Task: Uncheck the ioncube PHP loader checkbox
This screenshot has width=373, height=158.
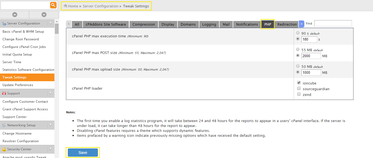Action: [x=299, y=83]
